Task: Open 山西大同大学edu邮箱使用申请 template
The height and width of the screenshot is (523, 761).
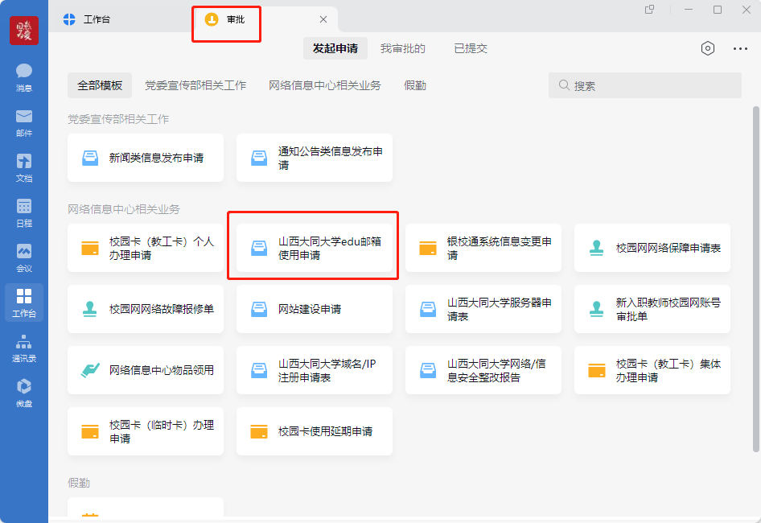Action: click(314, 248)
